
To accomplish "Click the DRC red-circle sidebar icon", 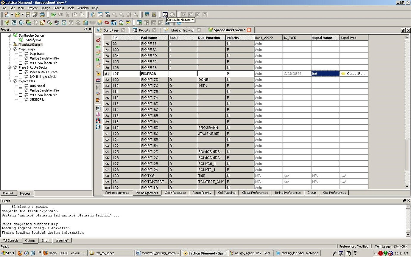I will [98, 40].
